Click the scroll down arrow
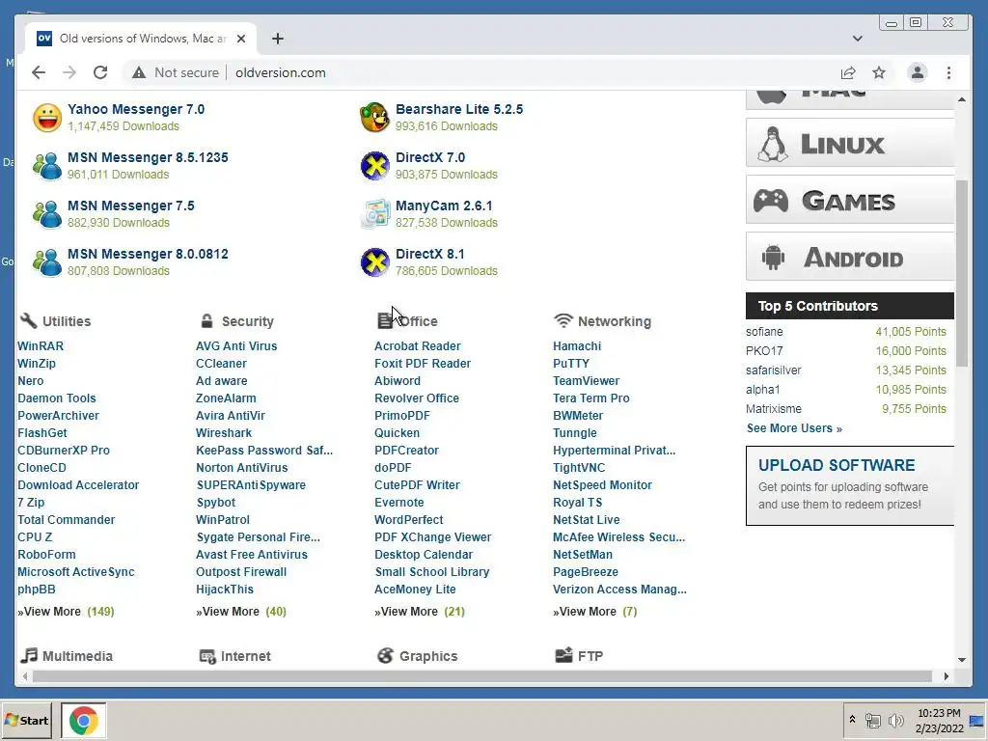Viewport: 988px width, 741px height. (x=962, y=660)
